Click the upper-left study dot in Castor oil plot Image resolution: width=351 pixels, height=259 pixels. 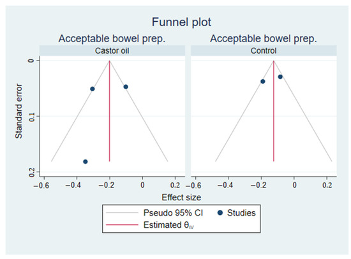(x=93, y=89)
